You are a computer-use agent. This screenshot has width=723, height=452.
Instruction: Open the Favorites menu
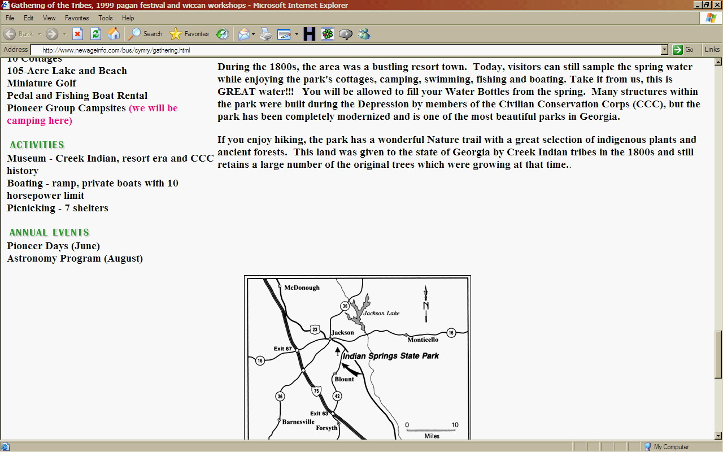pos(77,18)
